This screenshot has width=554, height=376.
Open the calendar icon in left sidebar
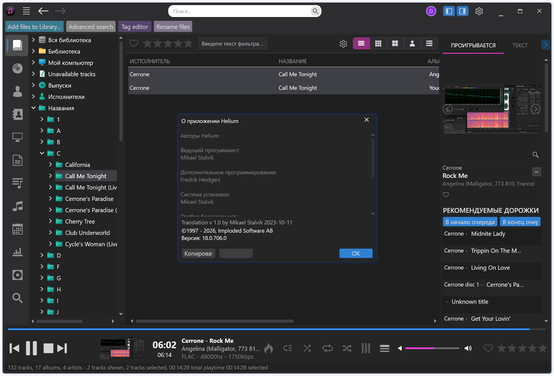pyautogui.click(x=17, y=229)
